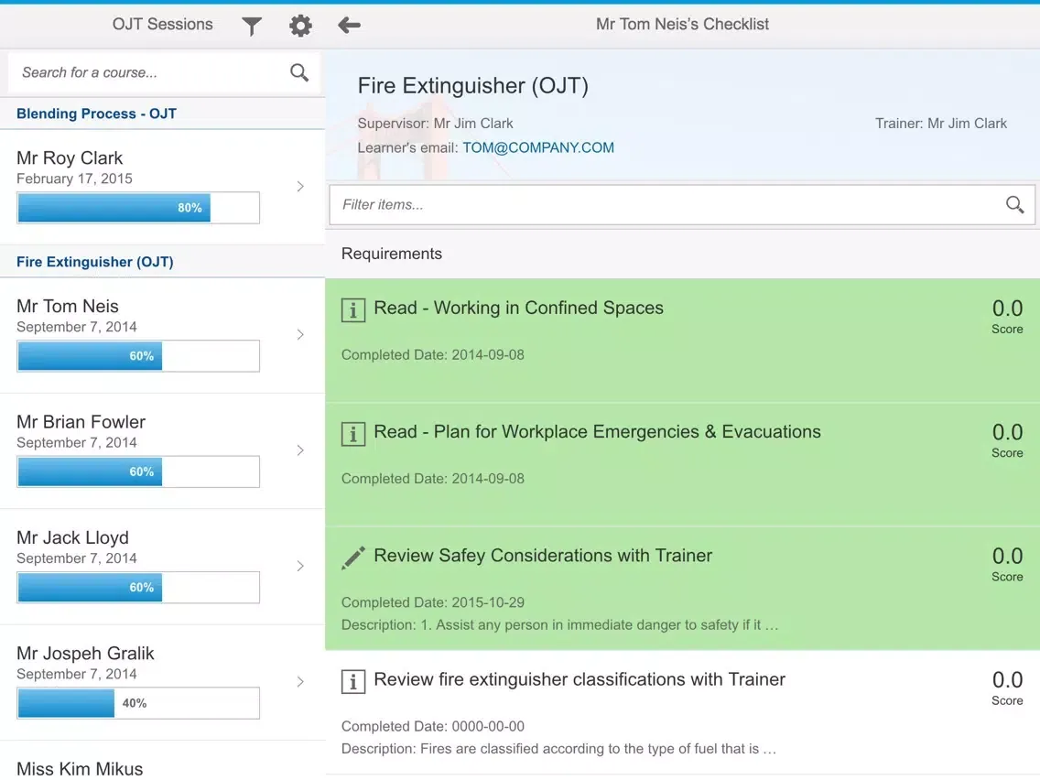Click score 0.0 for Confined Spaces item

click(x=1007, y=309)
